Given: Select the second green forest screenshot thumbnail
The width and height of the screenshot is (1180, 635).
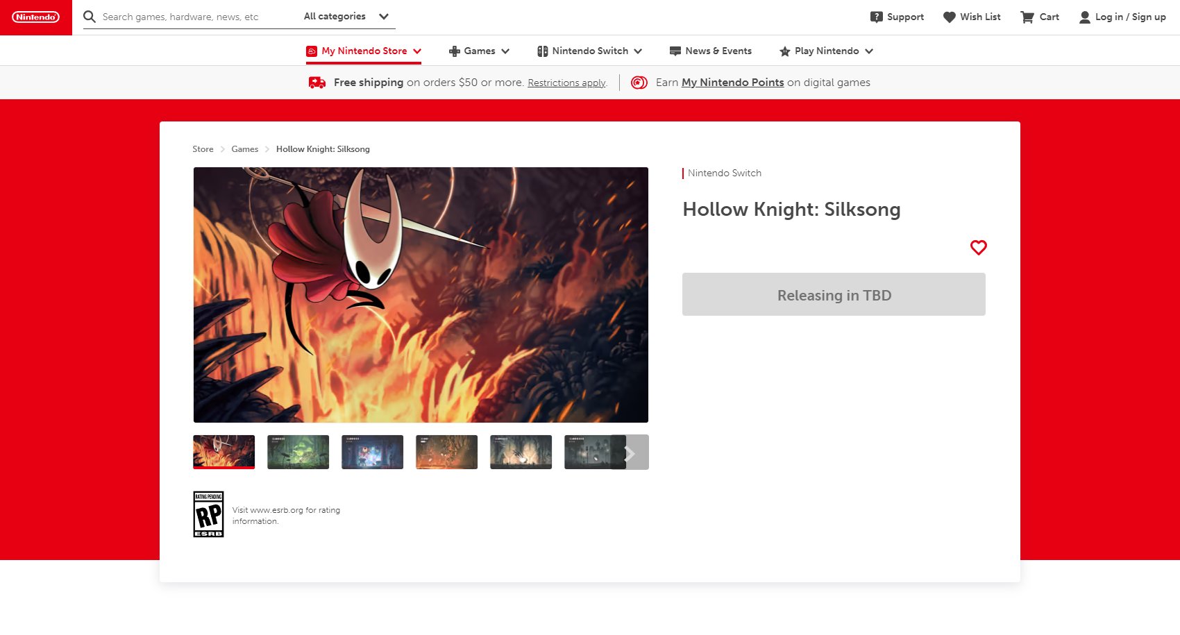Looking at the screenshot, I should tap(298, 452).
